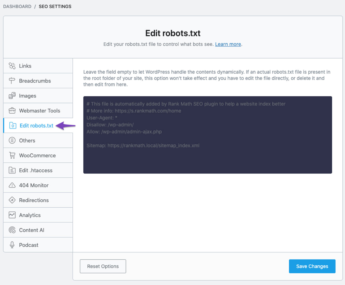Open the Images settings tab
This screenshot has height=285, width=345.
(38, 96)
